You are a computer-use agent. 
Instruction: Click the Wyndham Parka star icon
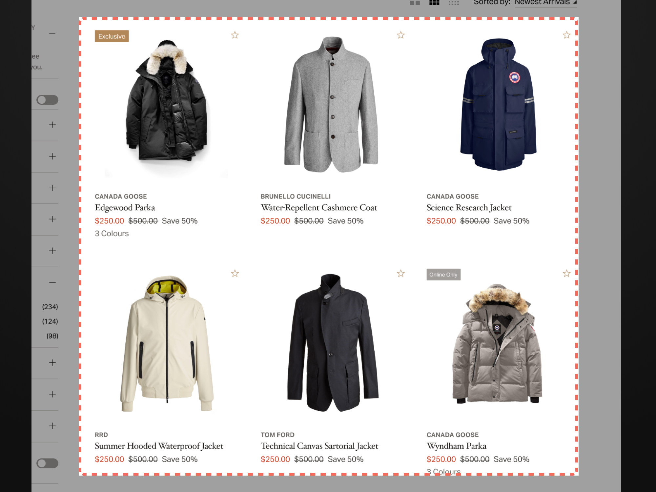click(567, 274)
